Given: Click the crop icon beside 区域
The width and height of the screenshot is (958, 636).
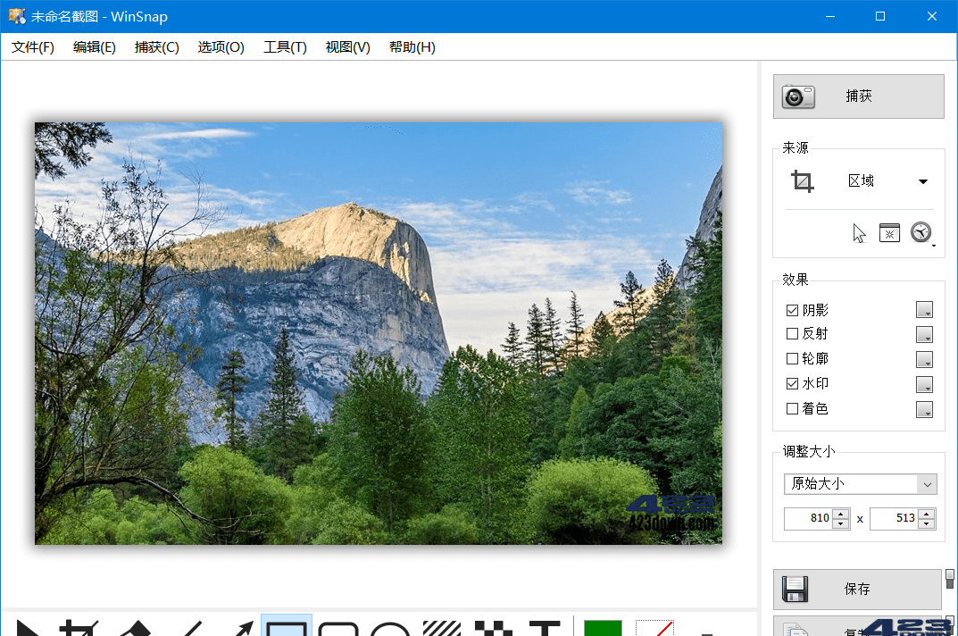Looking at the screenshot, I should pyautogui.click(x=803, y=181).
